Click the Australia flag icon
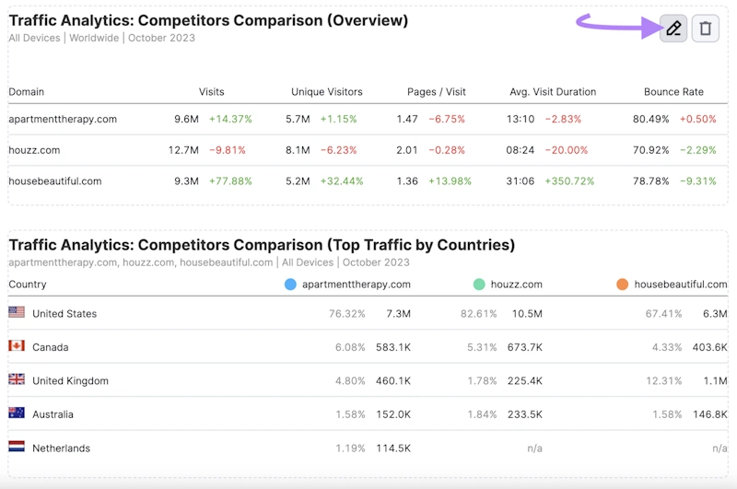737x489 pixels. 17,413
